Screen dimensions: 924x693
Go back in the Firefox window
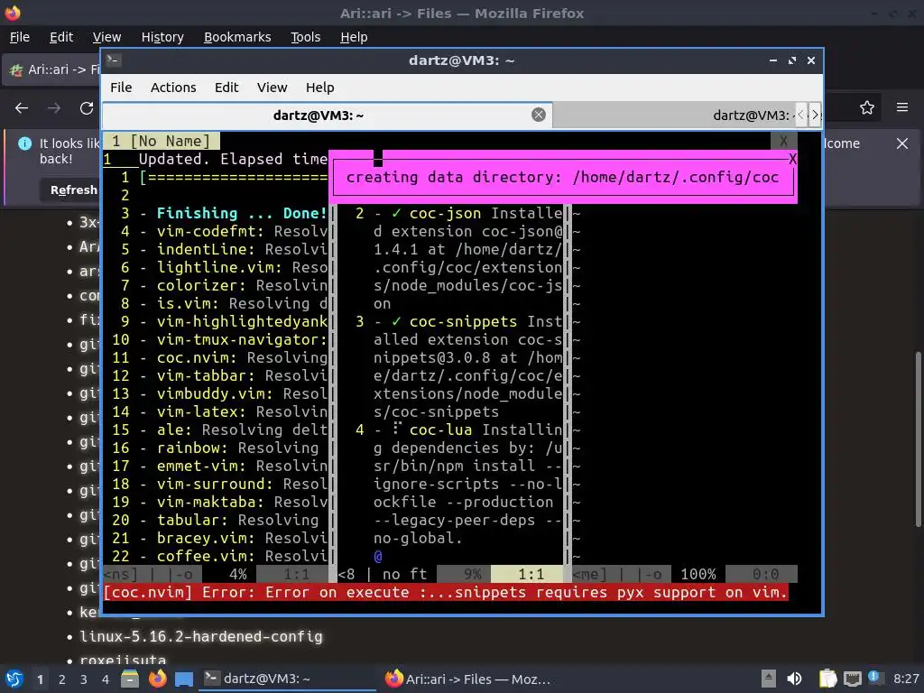[22, 108]
